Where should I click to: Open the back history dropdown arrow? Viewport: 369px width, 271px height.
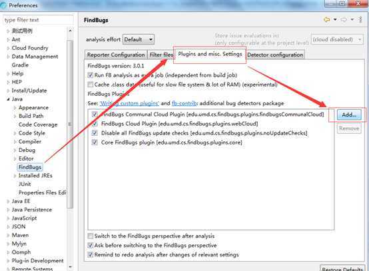pos(335,20)
